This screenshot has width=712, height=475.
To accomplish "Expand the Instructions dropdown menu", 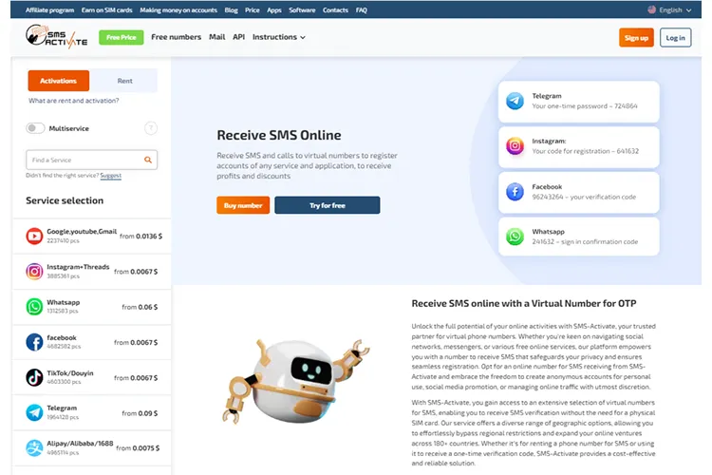I will (x=279, y=37).
